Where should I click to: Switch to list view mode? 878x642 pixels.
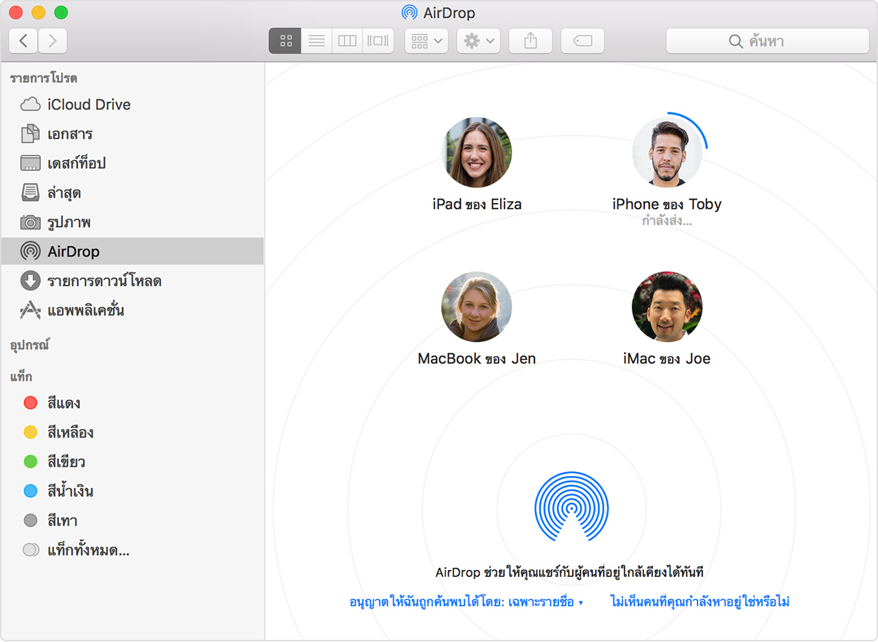pyautogui.click(x=317, y=41)
